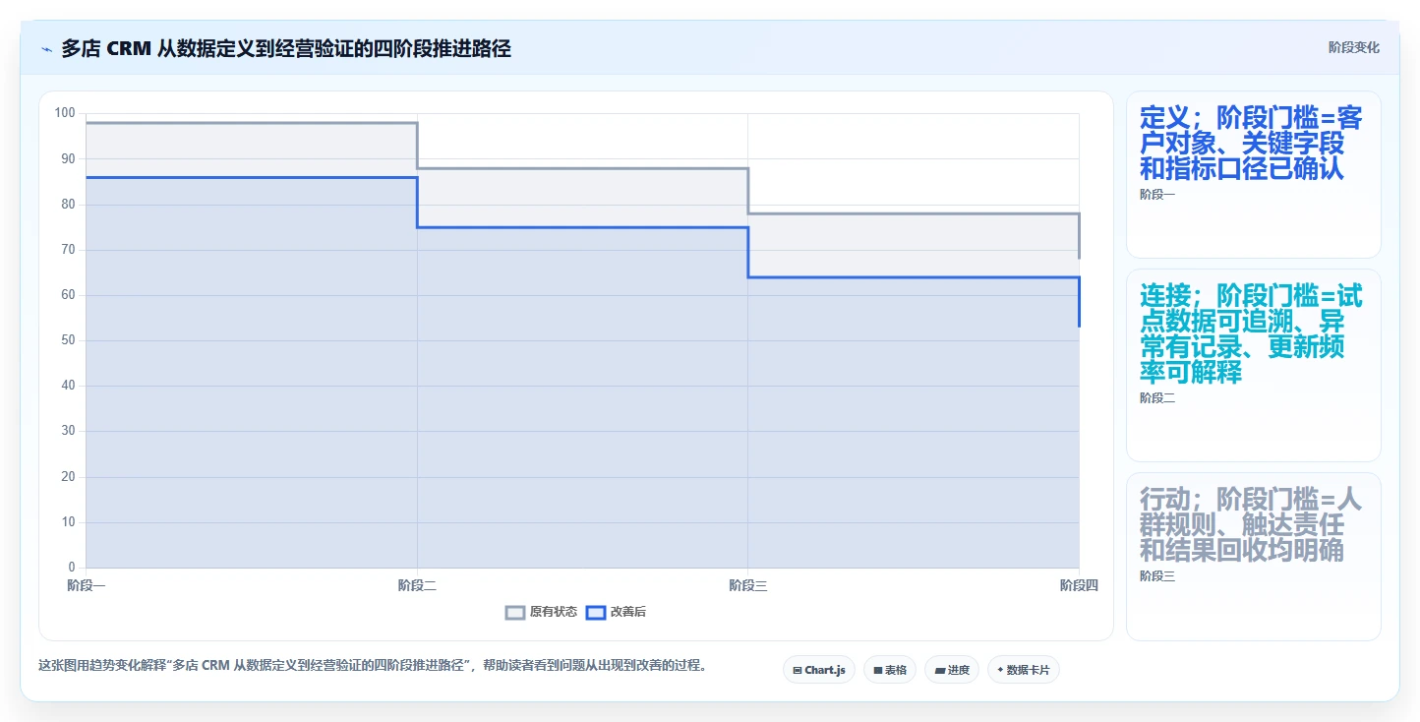Toggle the 原有状态 legend swatch
1420x722 pixels.
[515, 612]
